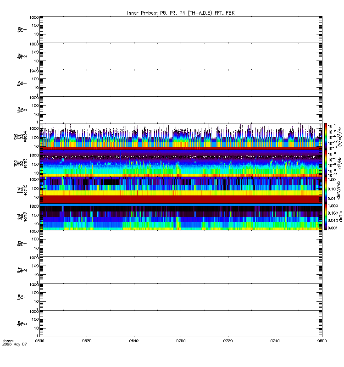This screenshot has width=344, height=367.
Task: Click the 'thd fbk scm3' panel label
Action: tap(22, 217)
